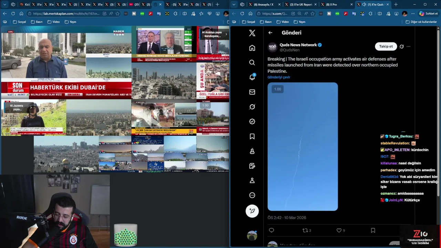Open Basın bookmarks folder in right browser
The height and width of the screenshot is (248, 441).
click(266, 22)
